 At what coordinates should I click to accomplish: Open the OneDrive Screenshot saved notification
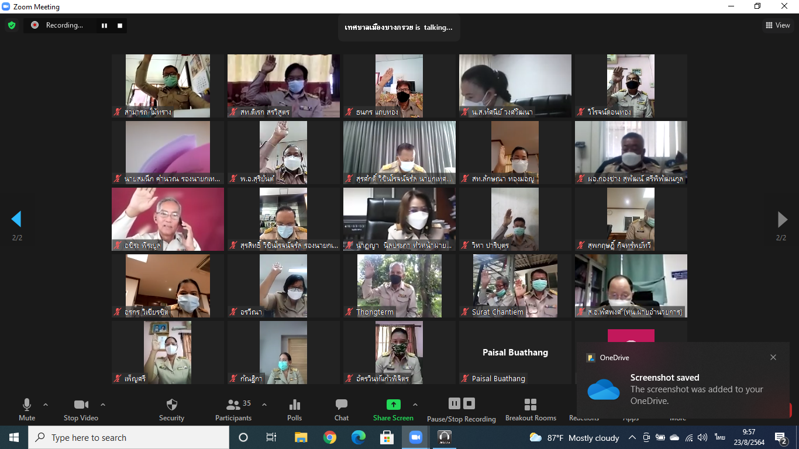[x=683, y=381]
